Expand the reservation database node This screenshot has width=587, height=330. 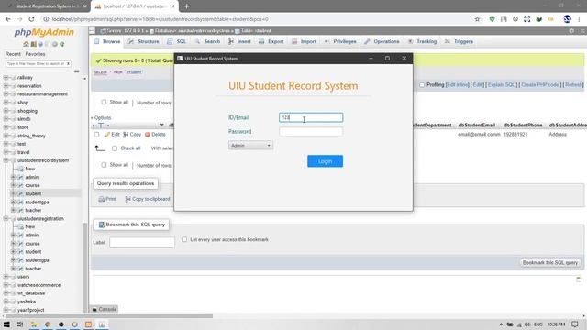(x=6, y=86)
